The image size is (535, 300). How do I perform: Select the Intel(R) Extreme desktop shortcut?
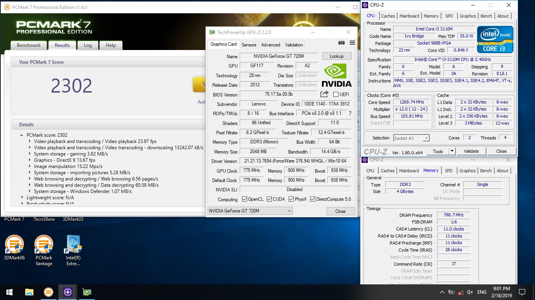coord(73,251)
